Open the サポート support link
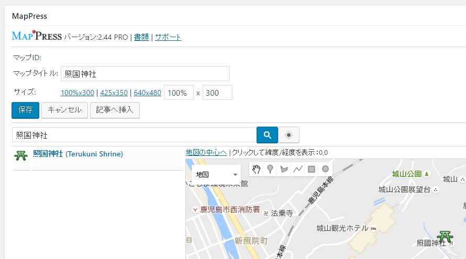This screenshot has height=259, width=466. (168, 37)
